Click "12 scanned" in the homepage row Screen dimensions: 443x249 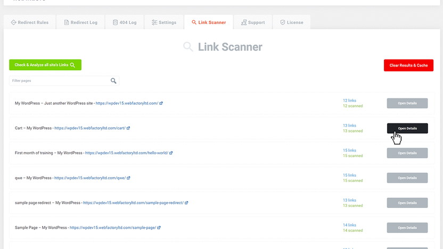click(353, 106)
